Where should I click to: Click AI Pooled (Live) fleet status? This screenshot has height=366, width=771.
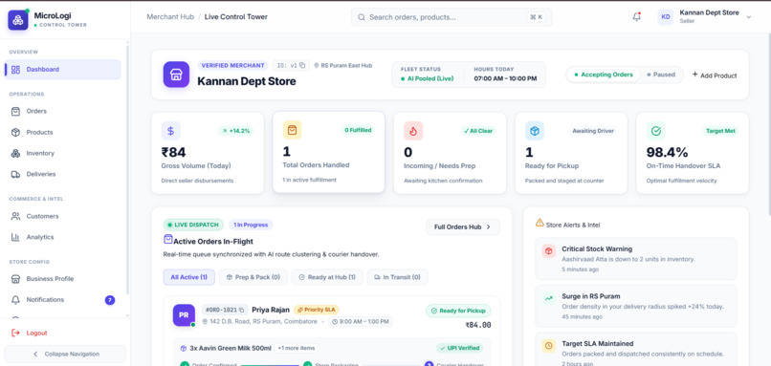pos(428,78)
